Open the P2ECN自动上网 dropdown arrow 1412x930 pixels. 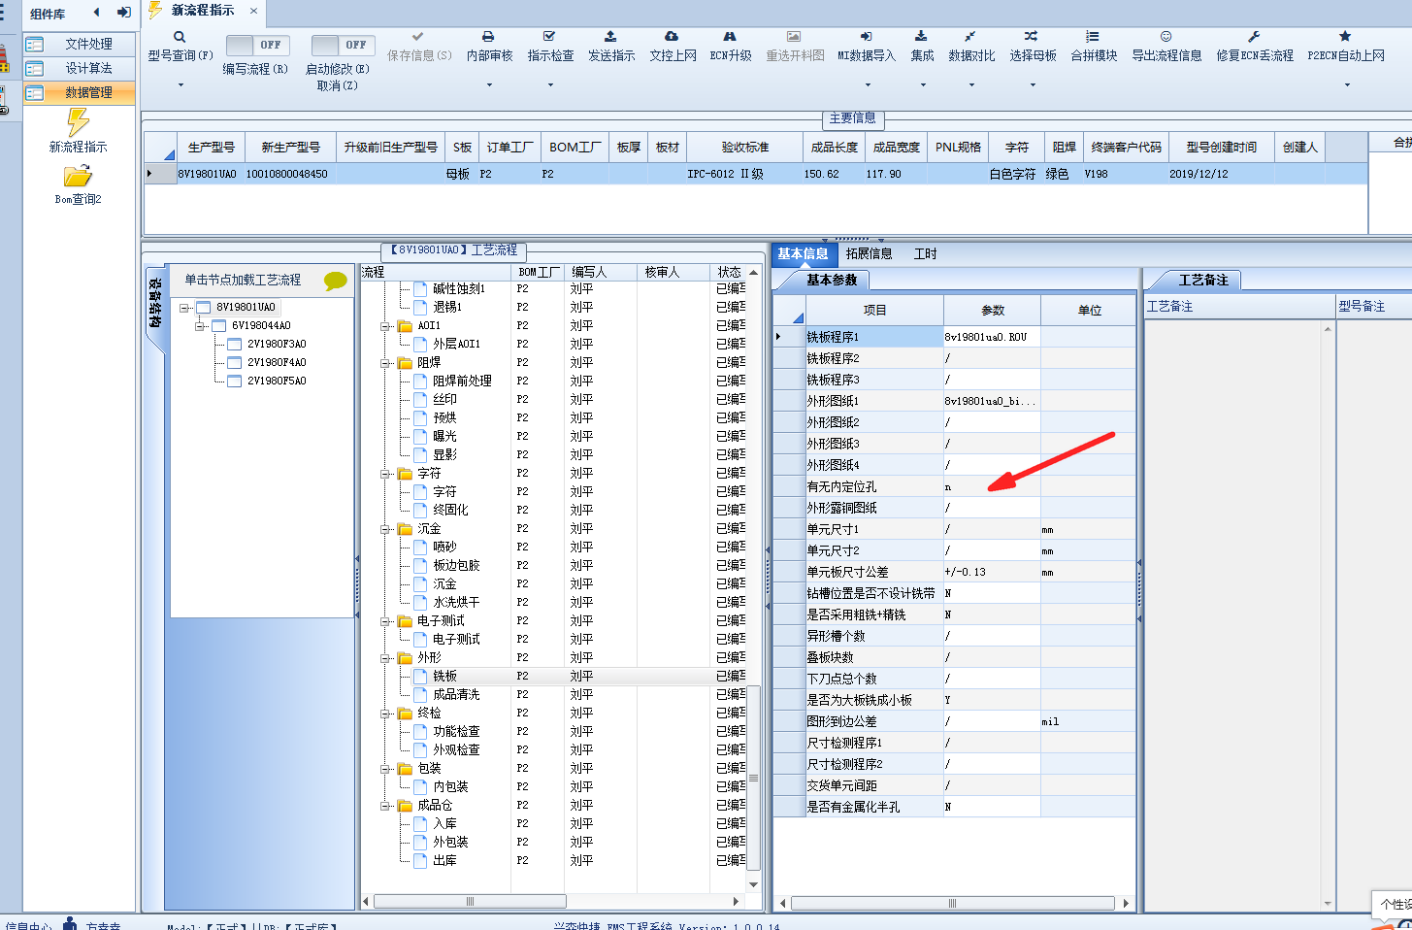[1347, 85]
